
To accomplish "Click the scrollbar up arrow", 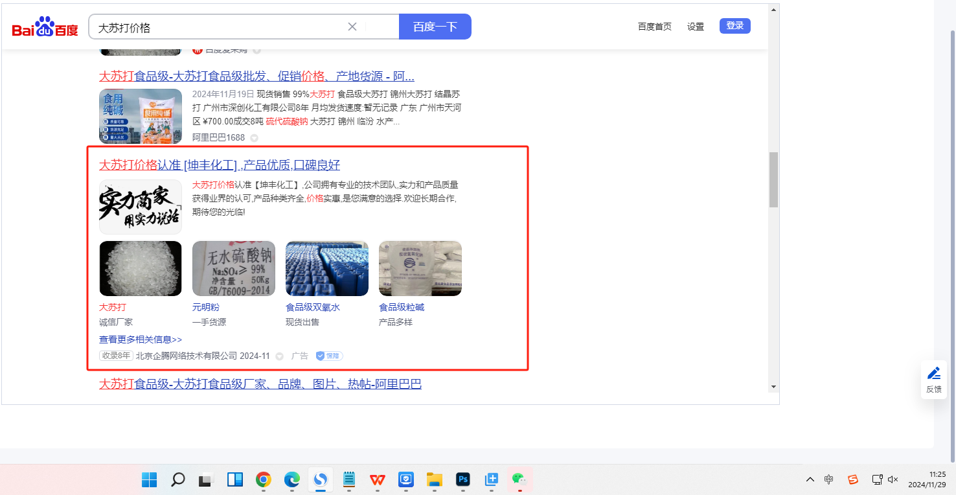I will tap(773, 10).
